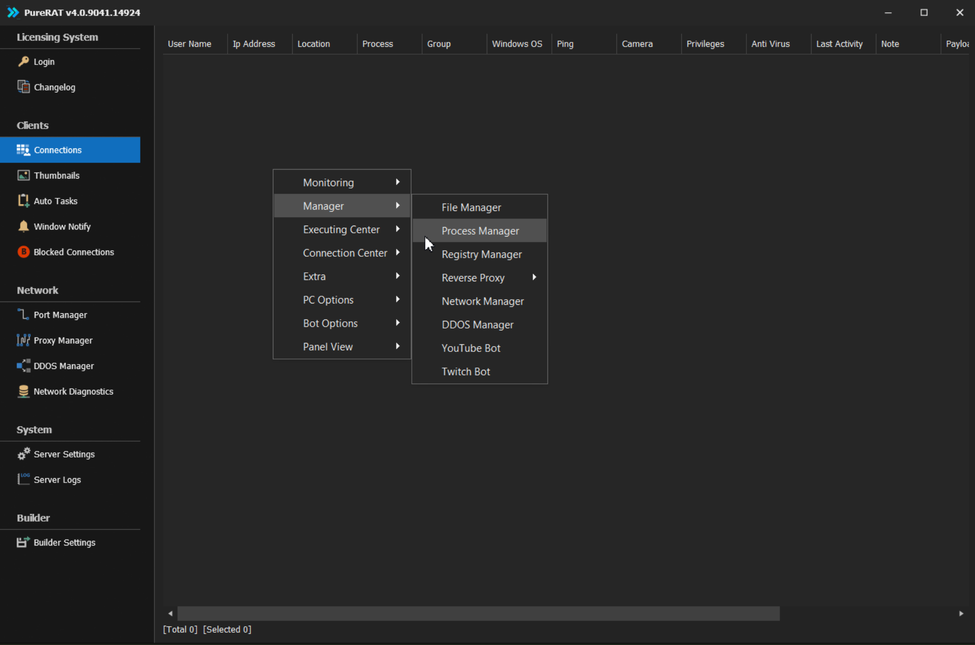Viewport: 975px width, 645px height.
Task: Click the Process column header
Action: point(389,44)
